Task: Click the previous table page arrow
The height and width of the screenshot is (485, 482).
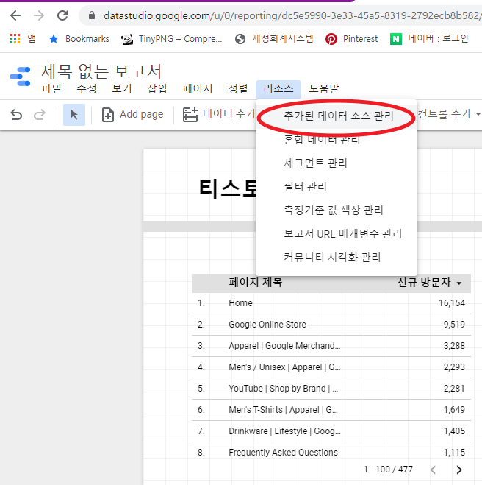Action: coord(434,470)
